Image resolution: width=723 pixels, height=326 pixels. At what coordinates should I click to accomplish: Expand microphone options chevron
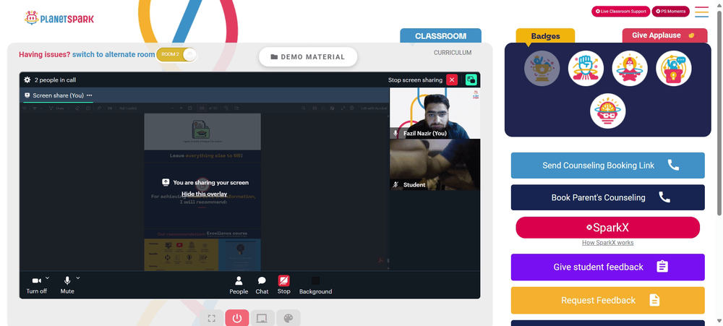[78, 278]
